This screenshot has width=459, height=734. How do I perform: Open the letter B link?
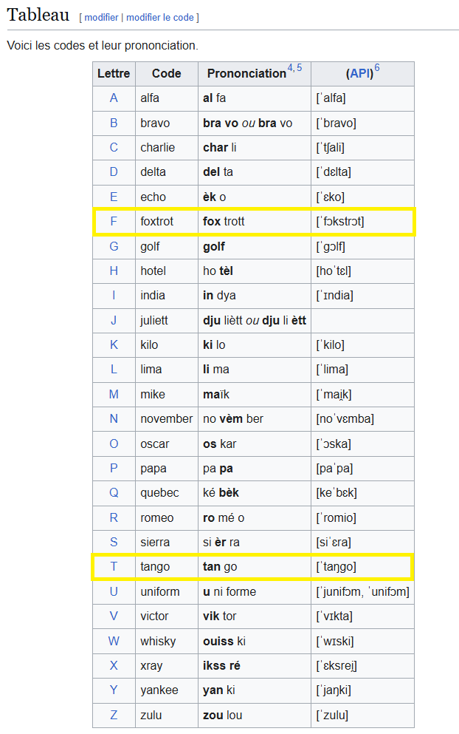click(x=114, y=123)
